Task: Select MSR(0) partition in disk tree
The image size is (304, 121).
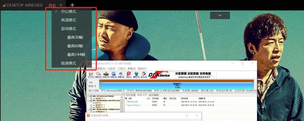Action: coord(98,103)
